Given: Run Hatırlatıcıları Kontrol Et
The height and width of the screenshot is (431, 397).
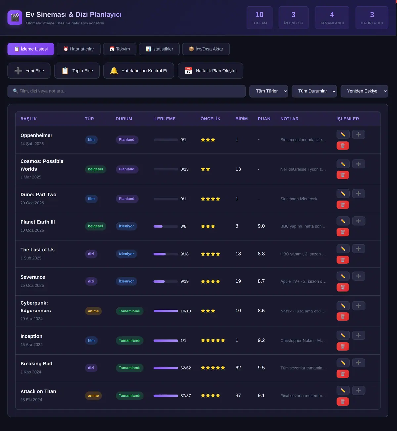Looking at the screenshot, I should pos(139,71).
